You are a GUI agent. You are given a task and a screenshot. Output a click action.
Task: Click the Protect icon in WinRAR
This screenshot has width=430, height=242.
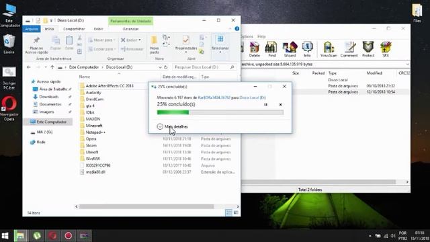(368, 49)
